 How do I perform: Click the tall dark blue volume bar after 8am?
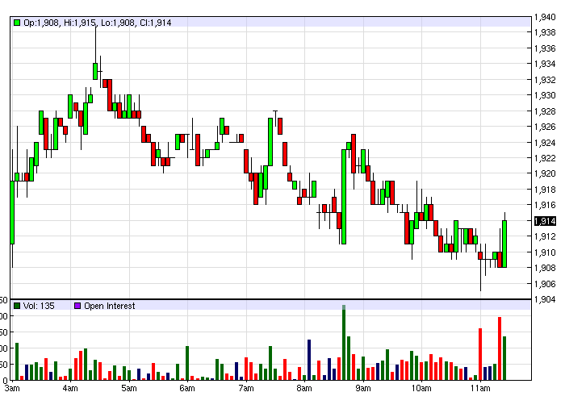click(309, 360)
